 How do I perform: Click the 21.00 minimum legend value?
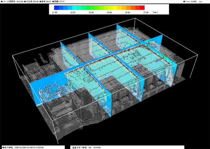55,12
